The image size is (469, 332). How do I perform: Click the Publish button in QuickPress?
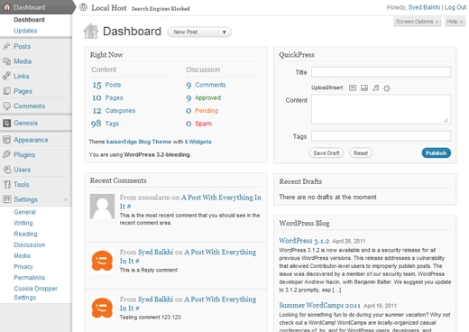point(437,153)
